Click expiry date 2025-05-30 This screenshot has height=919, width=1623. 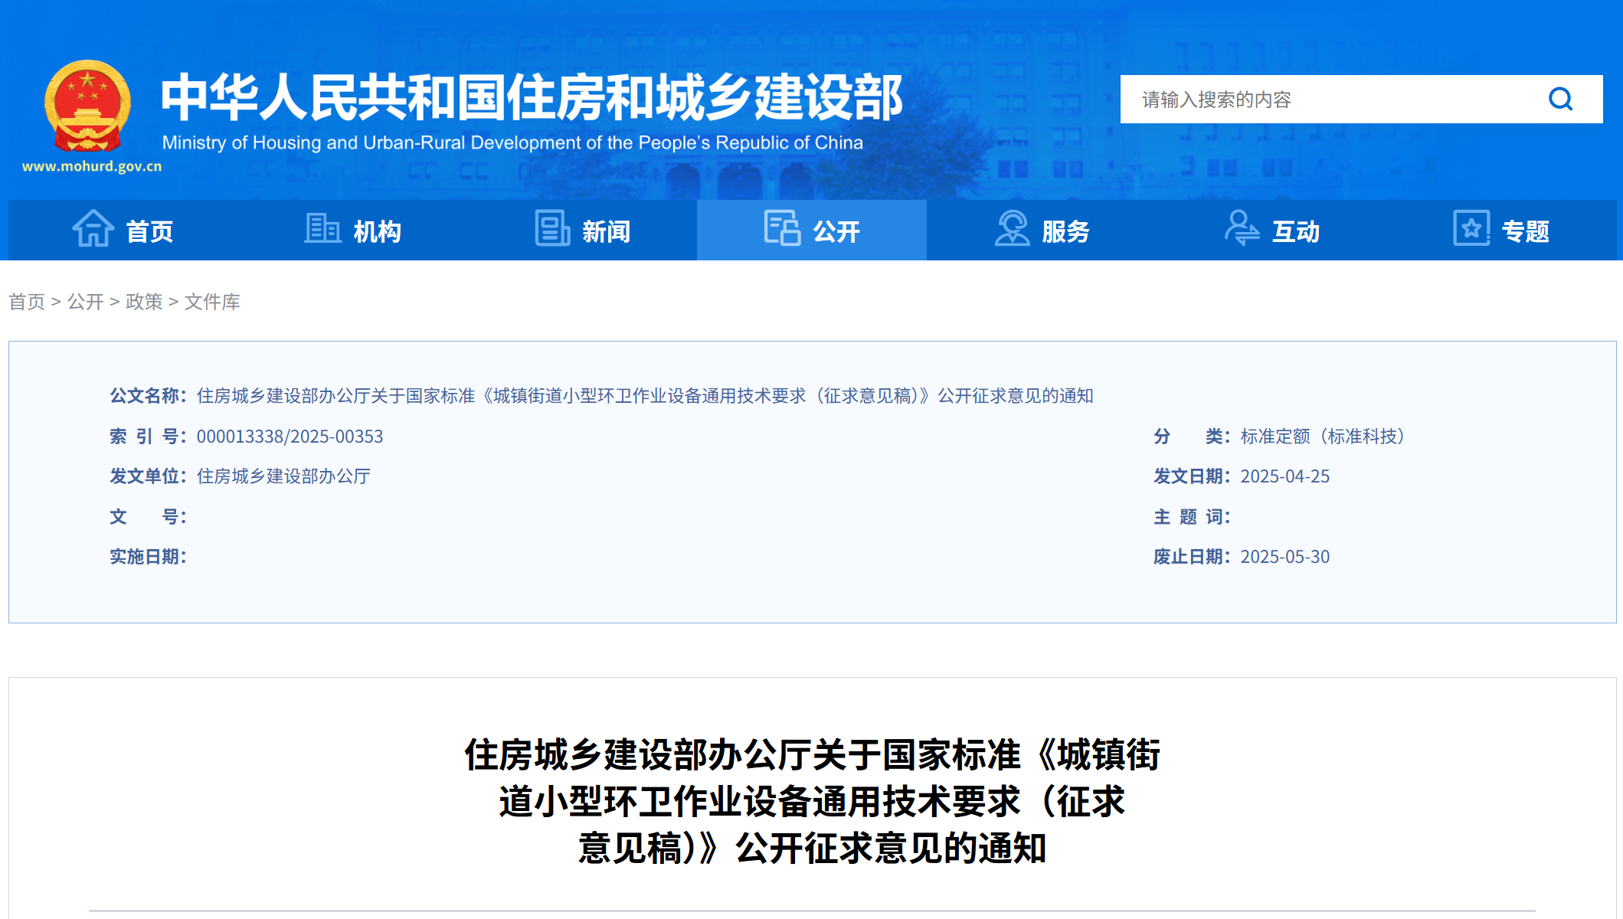1285,557
